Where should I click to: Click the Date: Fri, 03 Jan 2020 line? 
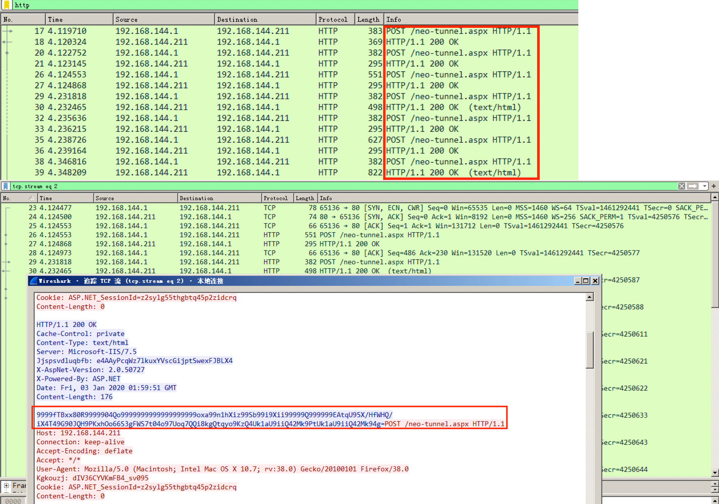click(x=106, y=388)
